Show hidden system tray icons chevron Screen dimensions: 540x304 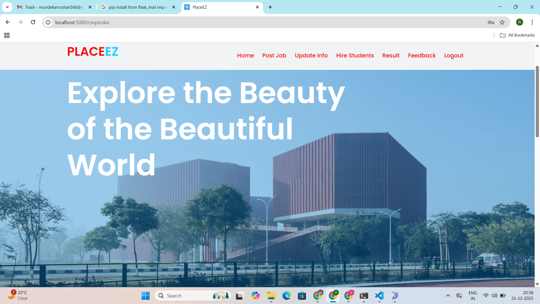[x=448, y=296]
